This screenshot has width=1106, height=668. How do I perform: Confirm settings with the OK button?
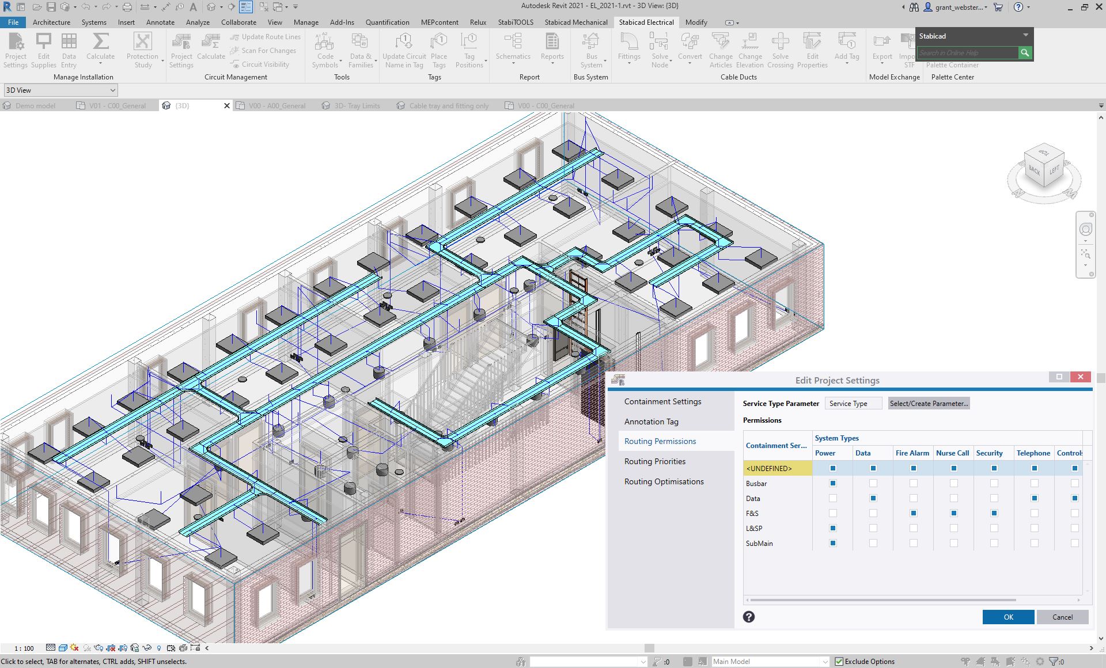pos(1007,617)
